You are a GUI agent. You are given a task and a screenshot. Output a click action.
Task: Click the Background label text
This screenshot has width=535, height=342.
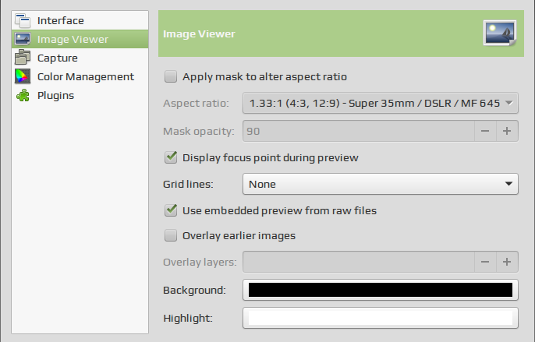point(194,290)
